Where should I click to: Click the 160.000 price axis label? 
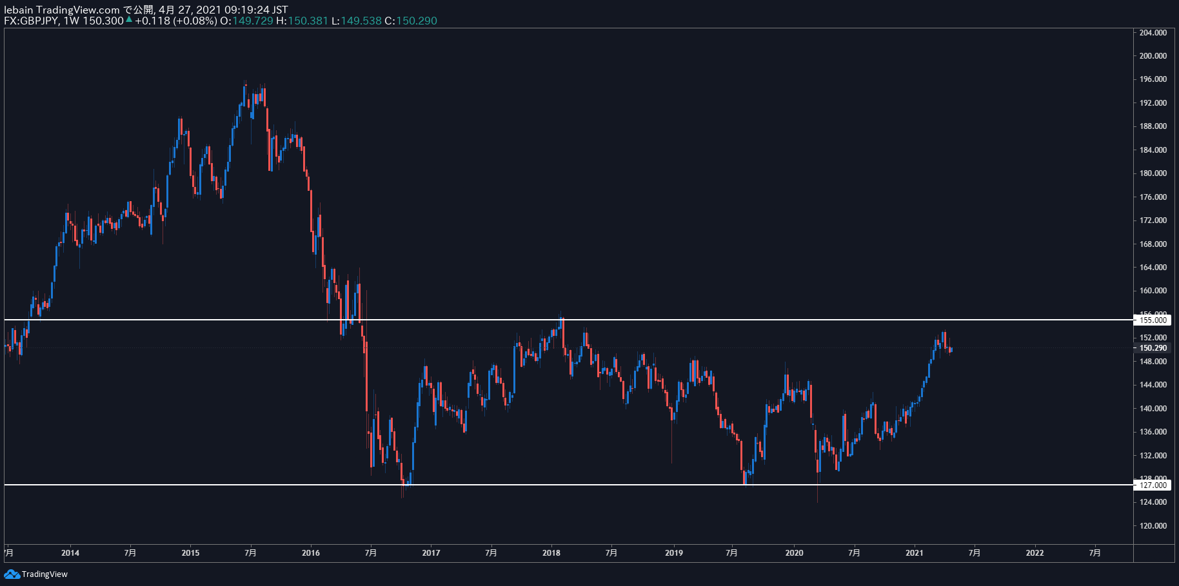[1153, 291]
